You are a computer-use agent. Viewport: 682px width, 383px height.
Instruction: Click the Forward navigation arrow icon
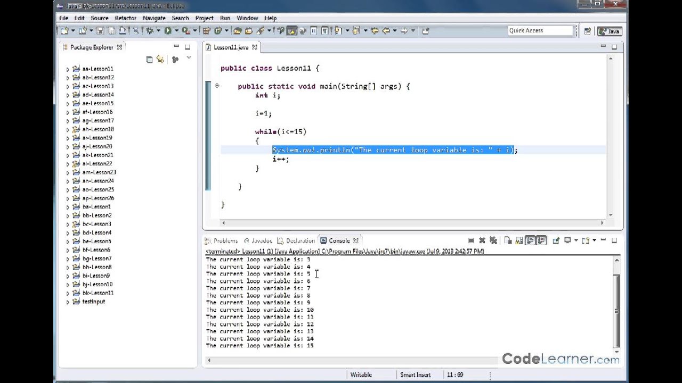pyautogui.click(x=403, y=31)
